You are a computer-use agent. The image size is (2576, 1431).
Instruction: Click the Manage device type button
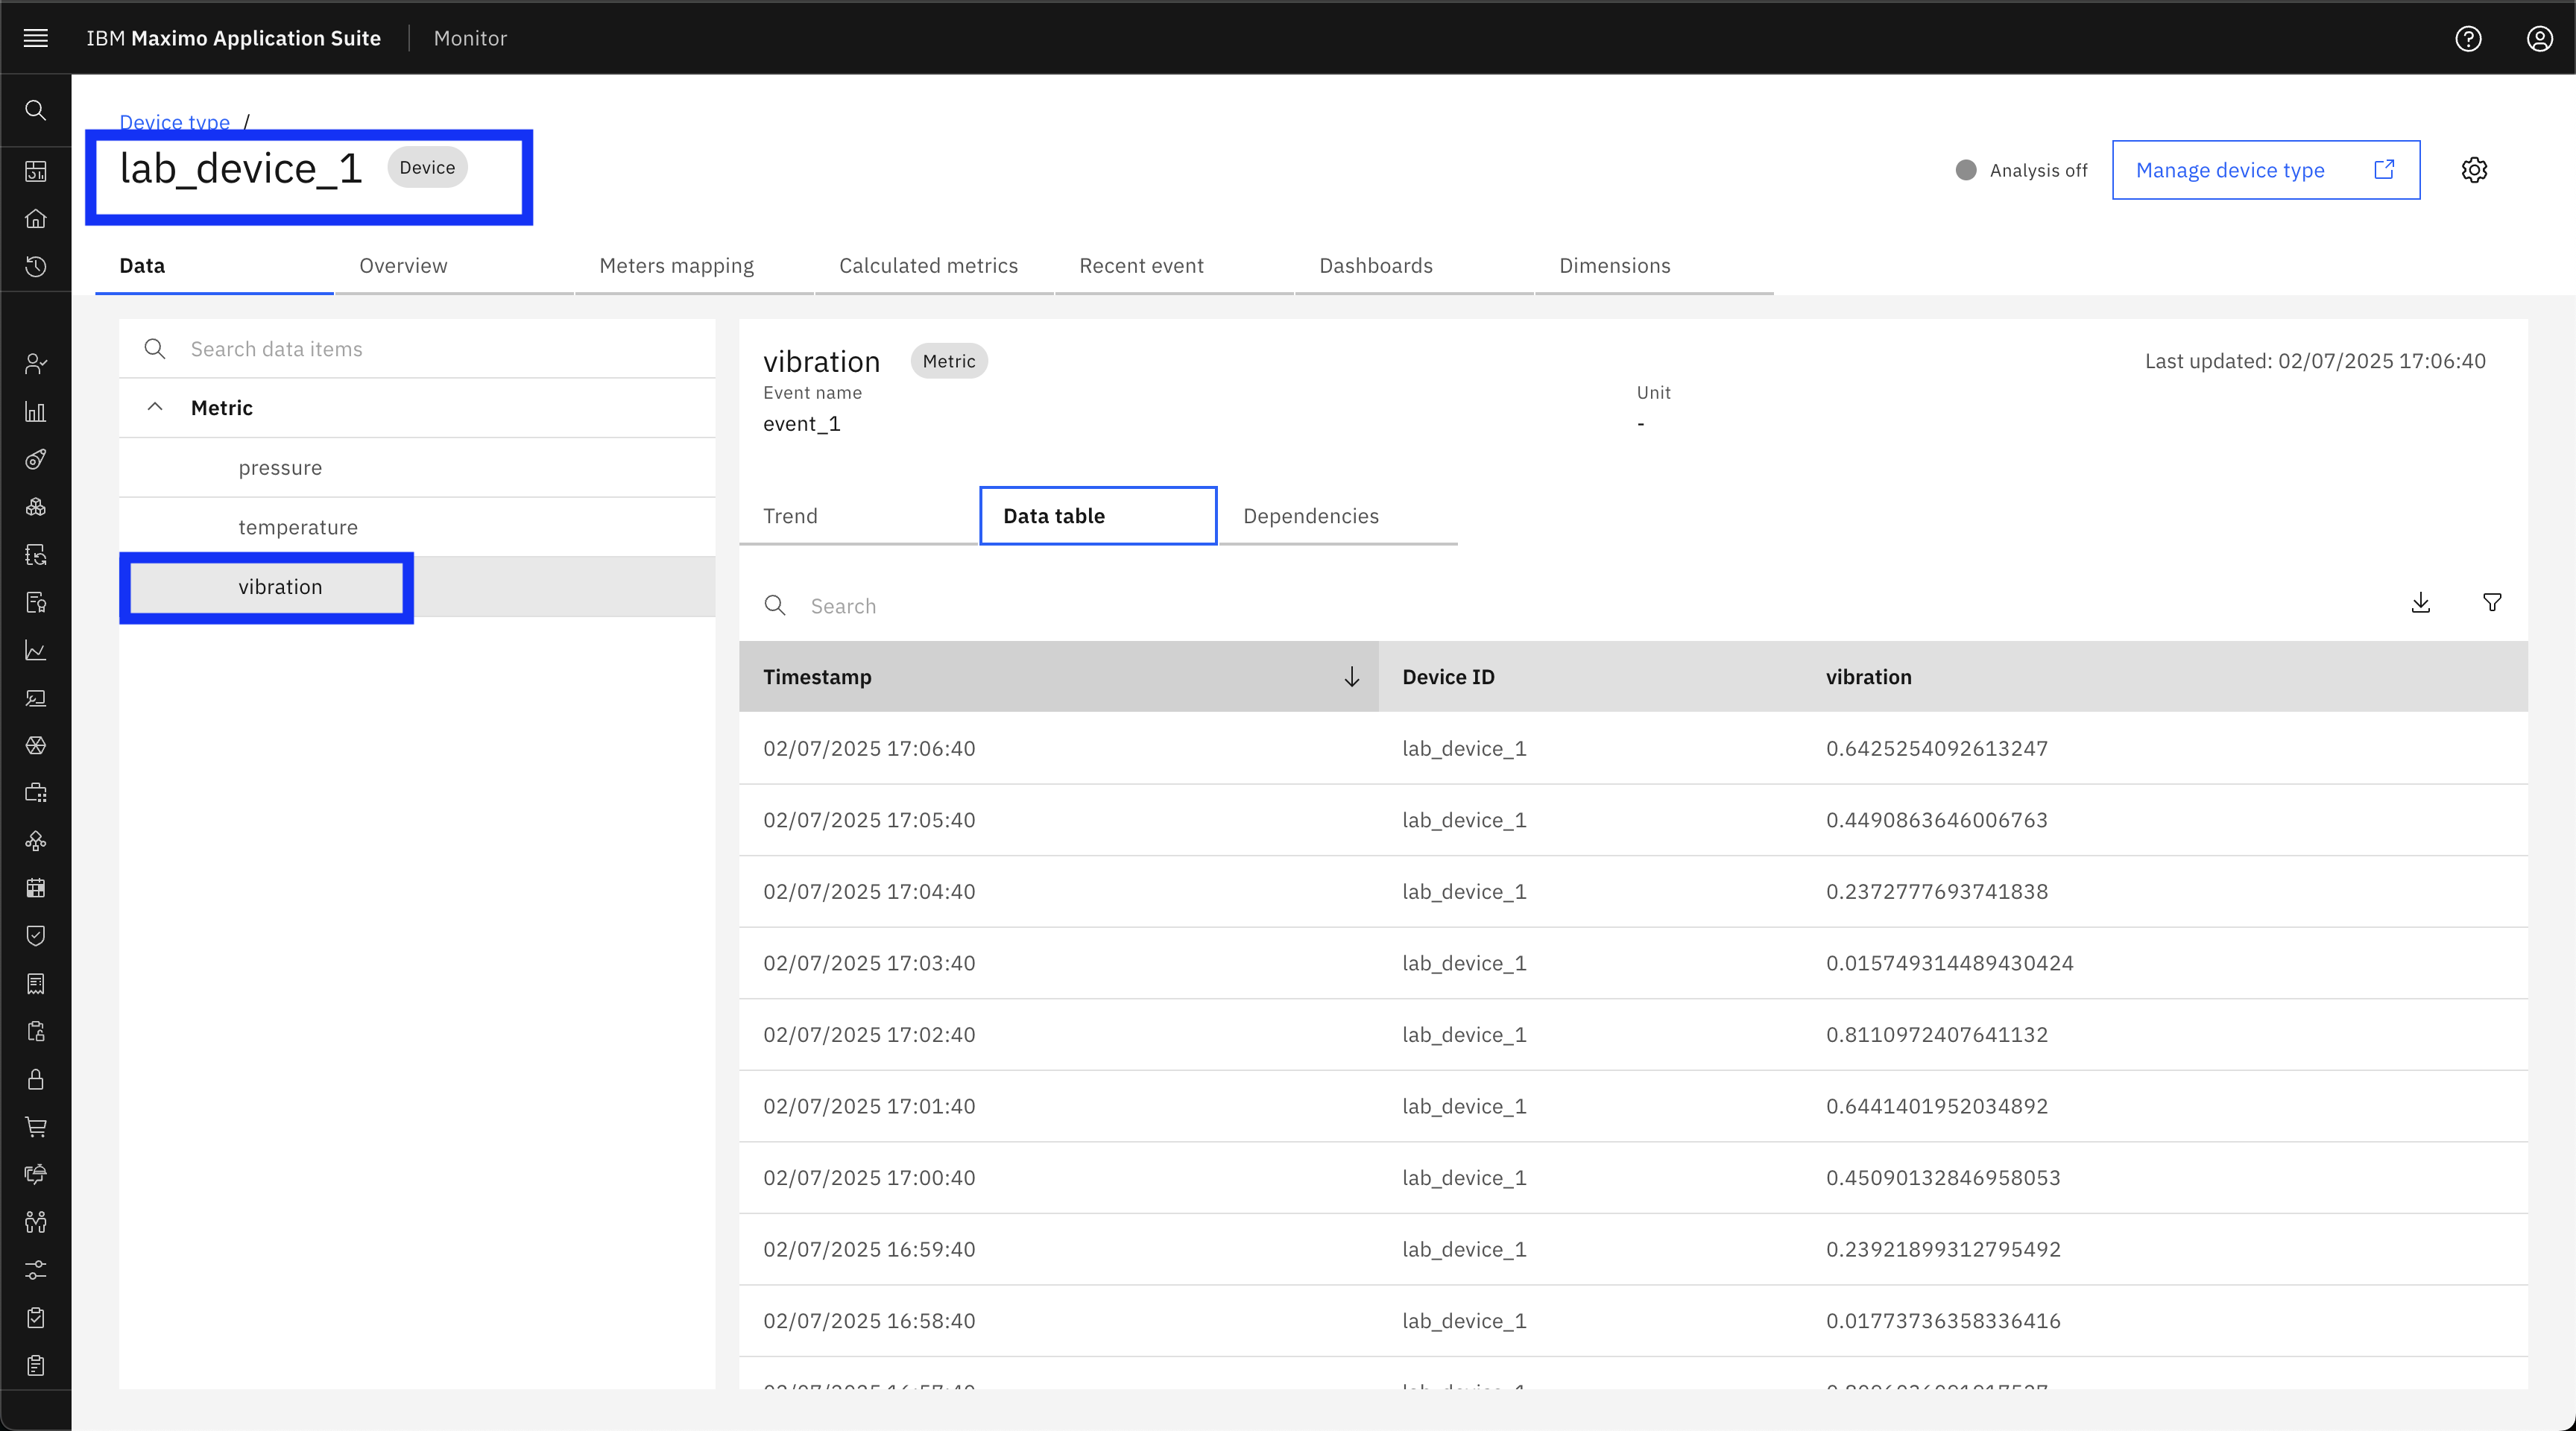click(2266, 170)
